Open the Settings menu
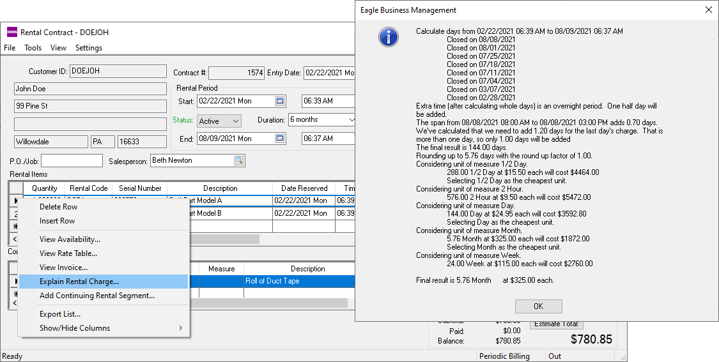Image resolution: width=719 pixels, height=362 pixels. point(88,48)
